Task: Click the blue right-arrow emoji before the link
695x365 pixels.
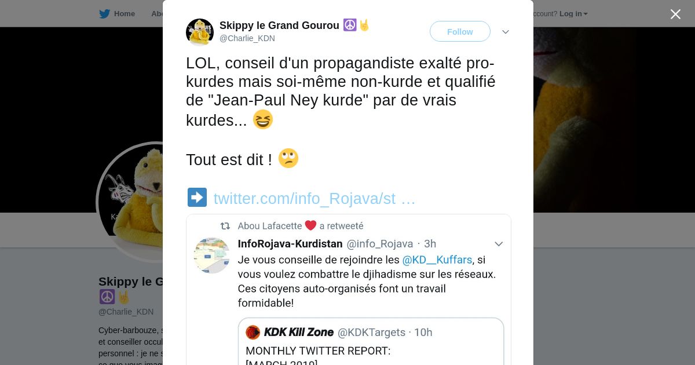Action: coord(197,198)
